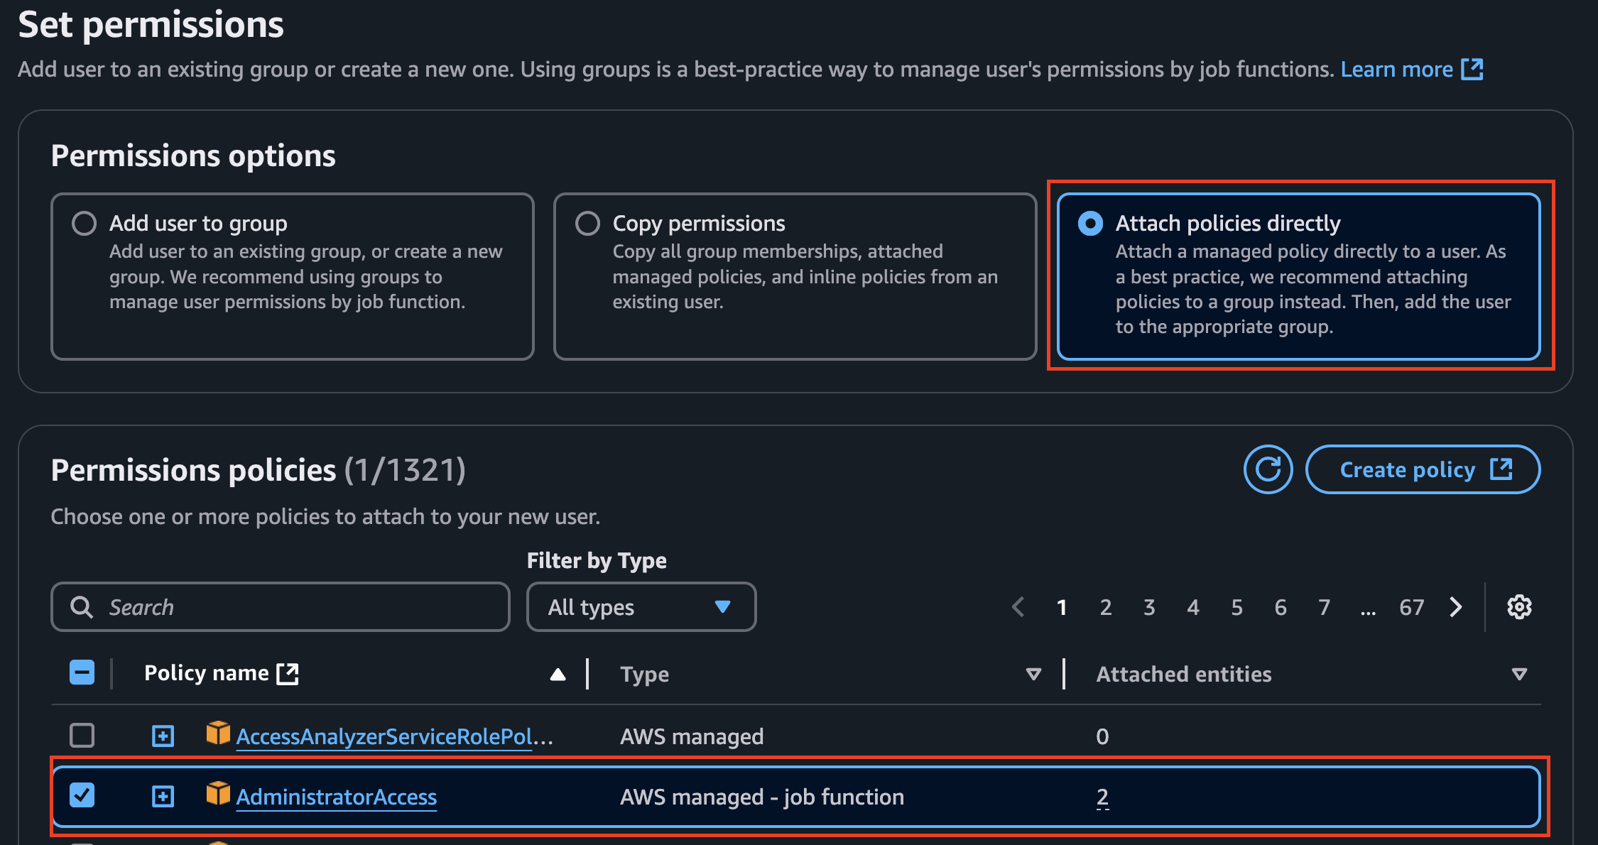Screen dimensions: 1598x845
Task: Click the AdministratorAccess policy cube icon
Action: pos(218,794)
